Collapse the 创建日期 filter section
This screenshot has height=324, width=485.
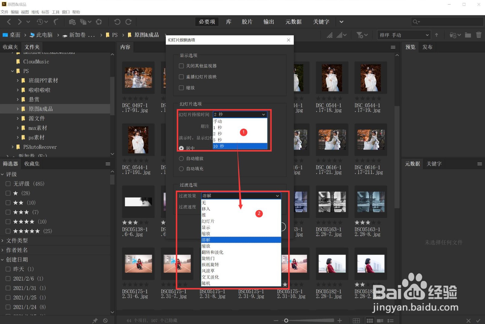[x=2, y=260]
